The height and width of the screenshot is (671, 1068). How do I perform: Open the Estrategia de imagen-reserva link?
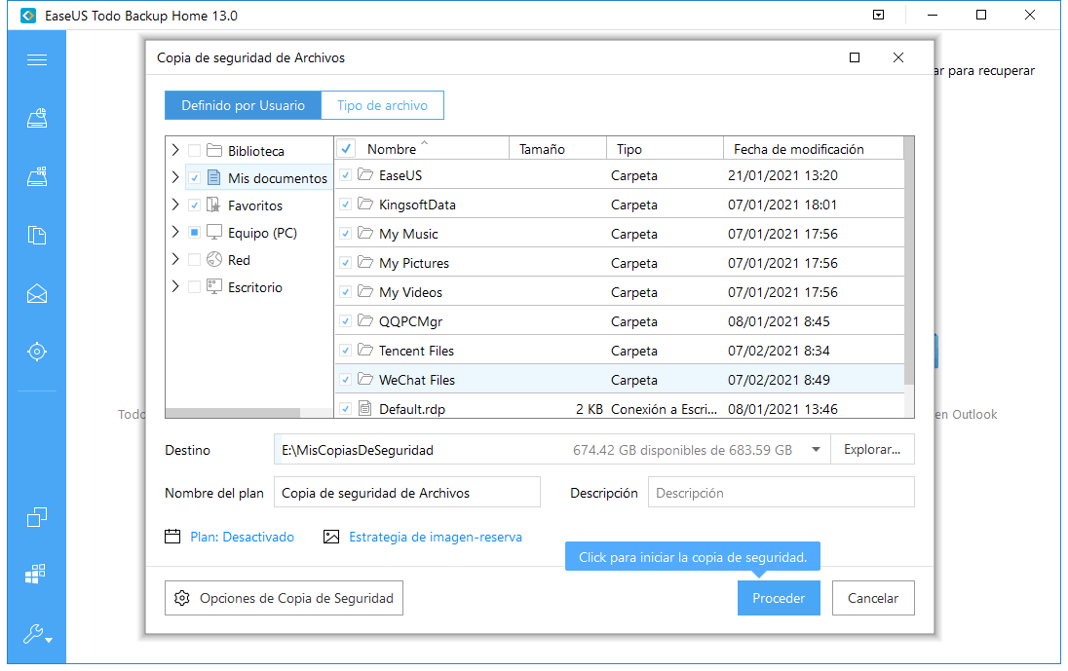point(436,537)
